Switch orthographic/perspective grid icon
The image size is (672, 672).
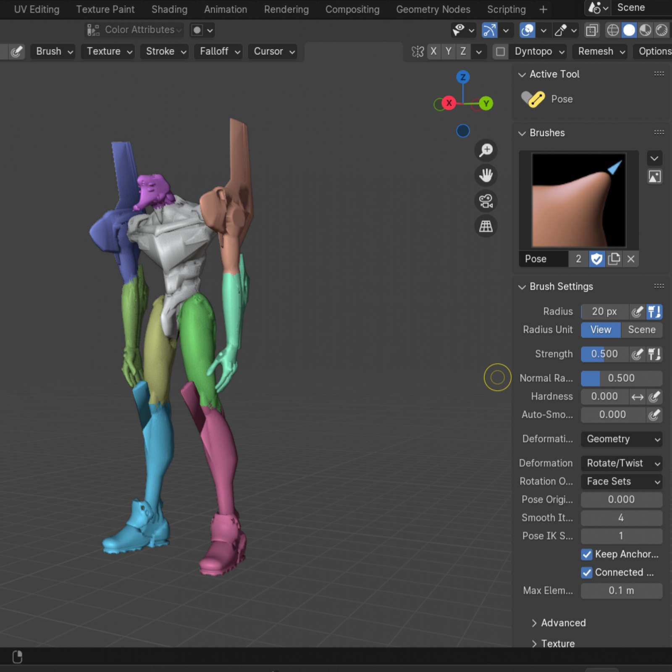click(x=486, y=226)
